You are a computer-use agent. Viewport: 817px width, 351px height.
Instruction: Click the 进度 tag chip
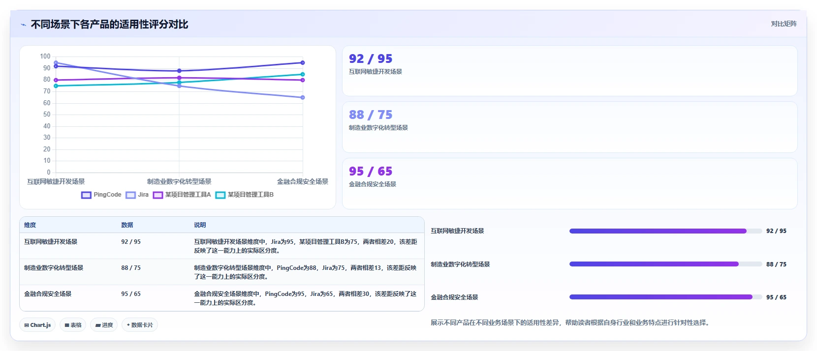104,325
